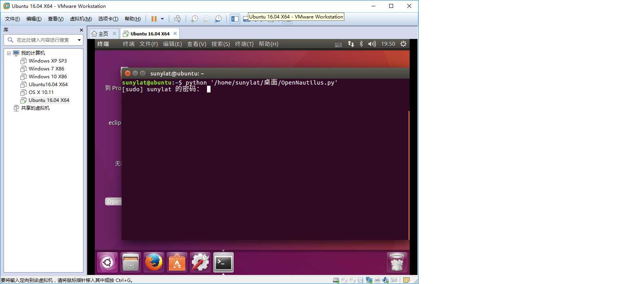
Task: Click the sound card status icon
Action: pos(386,280)
